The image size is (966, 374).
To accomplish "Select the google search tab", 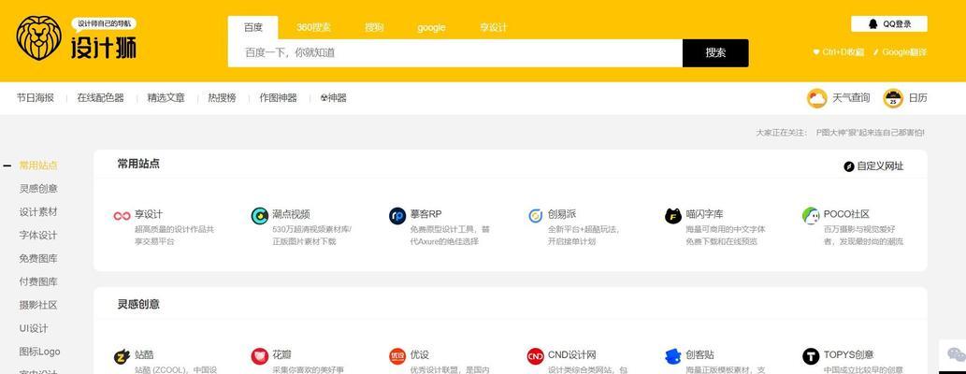I will (431, 28).
